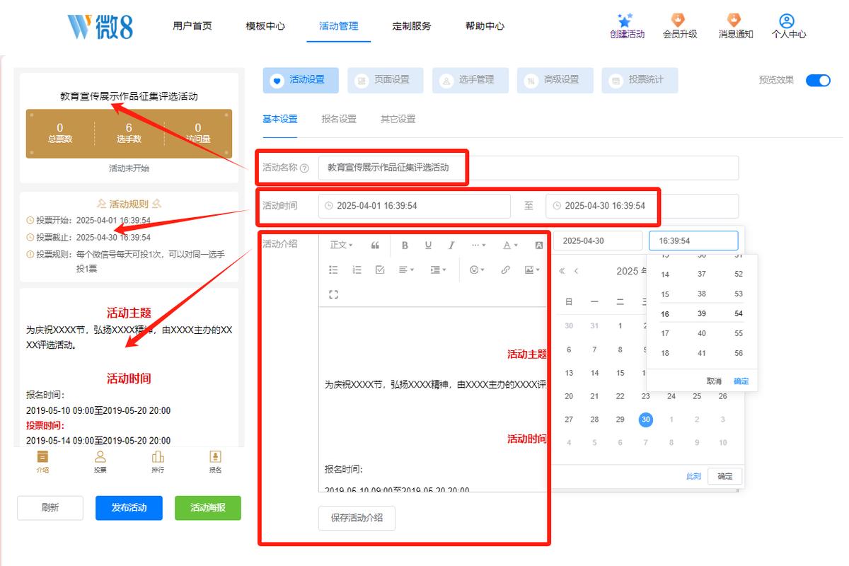This screenshot has width=849, height=566.
Task: Click picker date input 2025-04-30
Action: (x=597, y=241)
